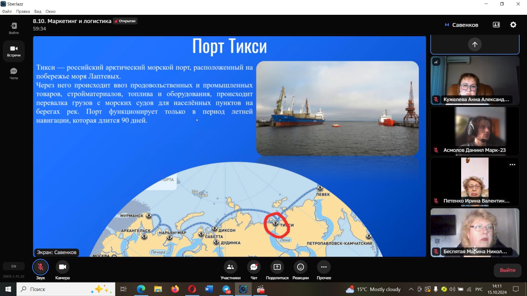The image size is (527, 296).
Task: Open Word from taskbar
Action: [x=209, y=289]
